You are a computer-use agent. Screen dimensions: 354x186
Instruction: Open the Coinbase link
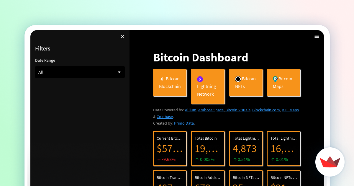165,117
